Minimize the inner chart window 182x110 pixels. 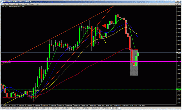[x=176, y=4]
